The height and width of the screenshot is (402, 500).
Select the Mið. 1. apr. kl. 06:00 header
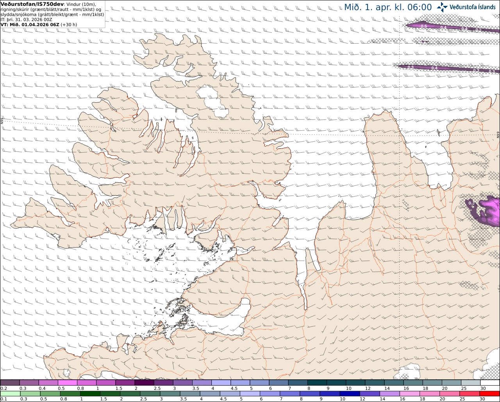click(388, 7)
